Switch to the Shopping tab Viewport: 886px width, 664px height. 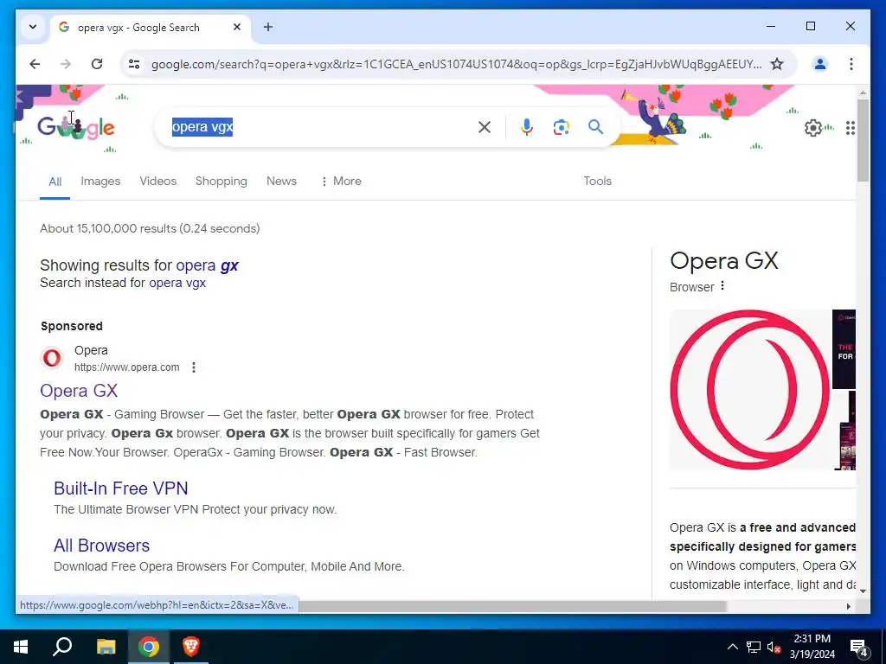click(221, 182)
